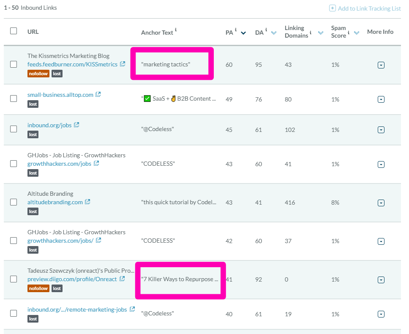Select anchor text "this quick tutorial by Codel..."
This screenshot has width=409, height=334.
click(179, 202)
